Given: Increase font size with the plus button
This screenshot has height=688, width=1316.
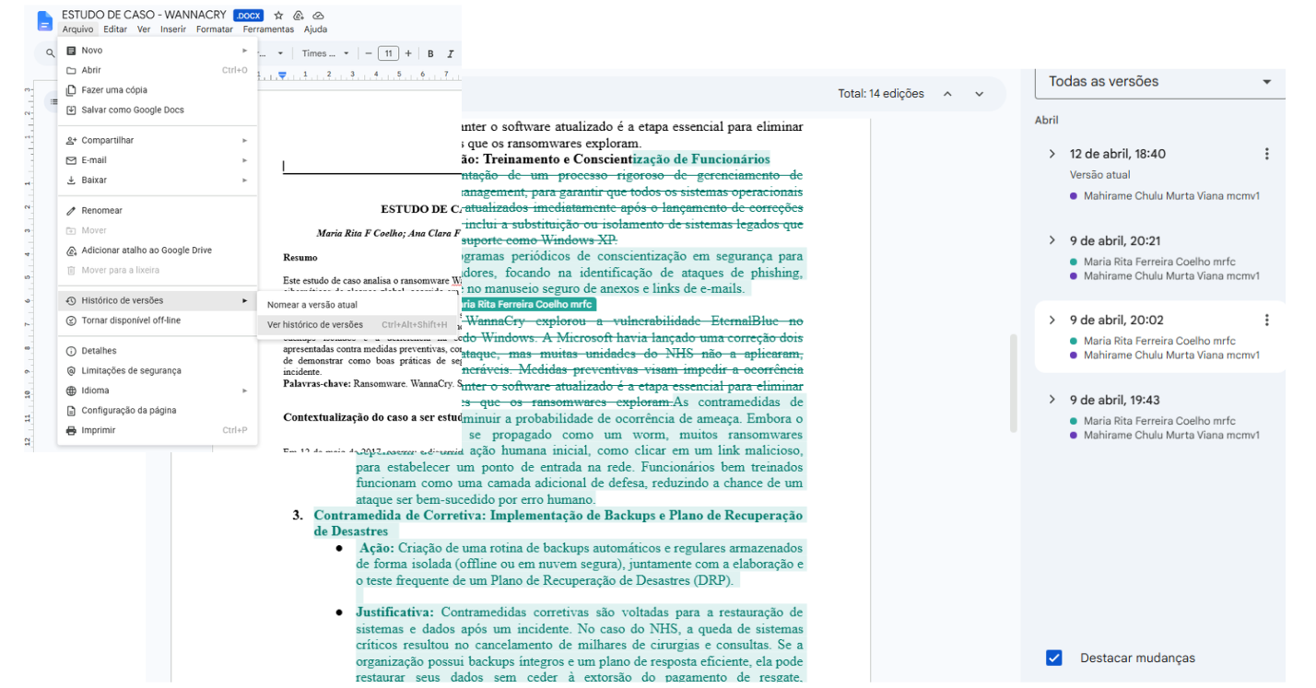Looking at the screenshot, I should [x=408, y=53].
